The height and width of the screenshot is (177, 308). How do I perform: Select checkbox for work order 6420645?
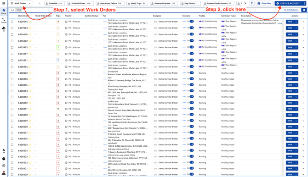tap(12, 22)
